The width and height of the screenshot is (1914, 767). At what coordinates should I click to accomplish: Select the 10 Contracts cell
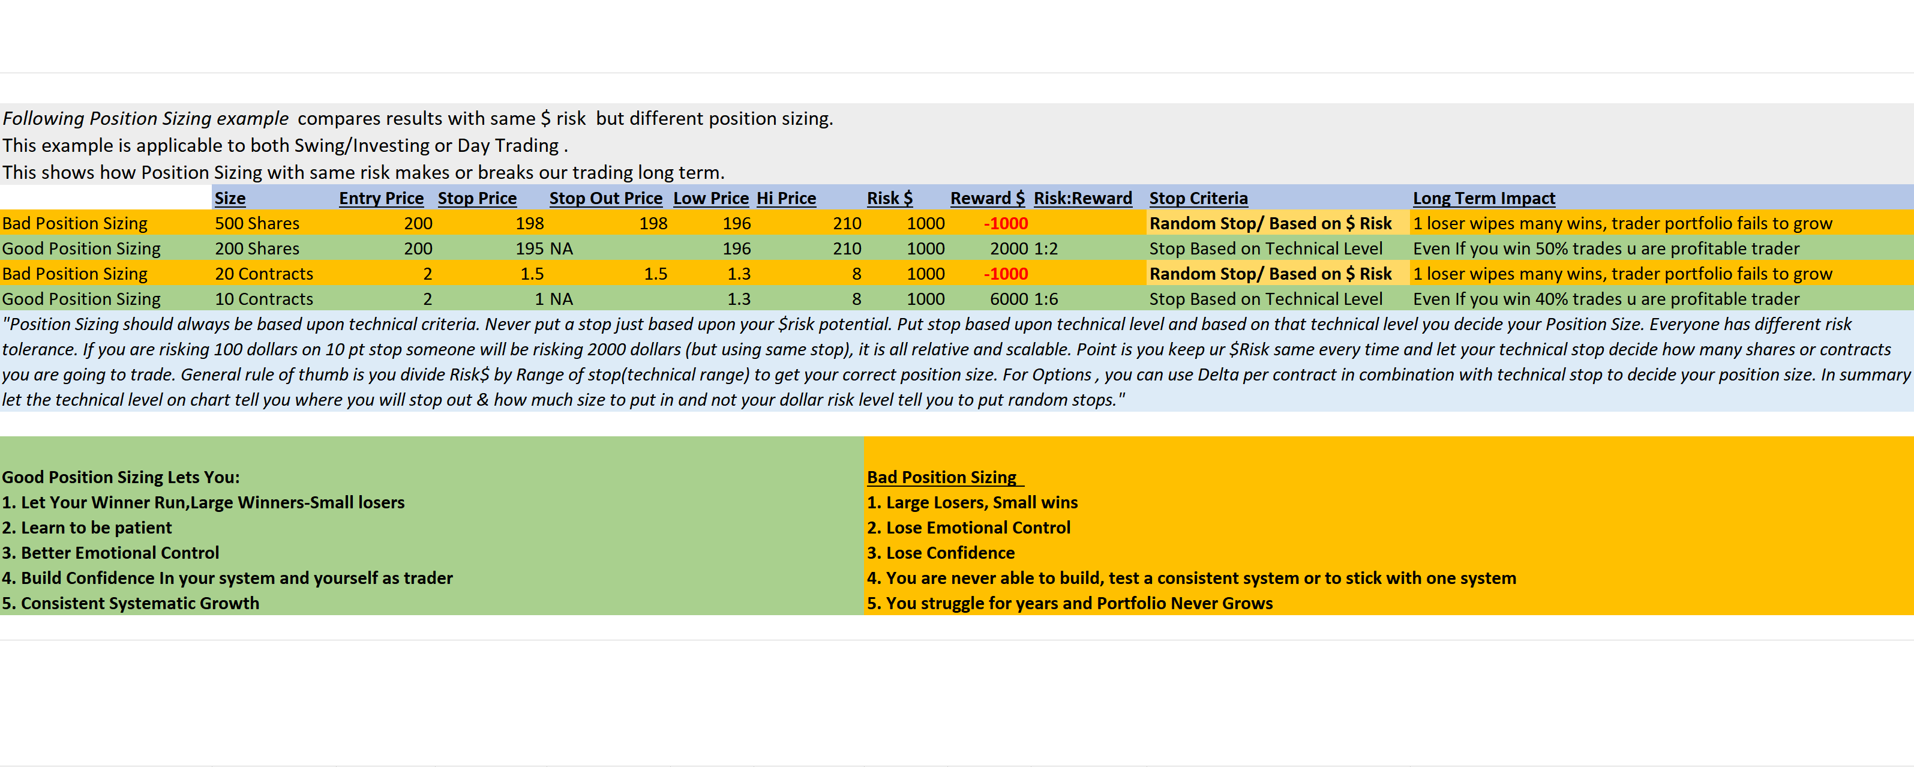point(264,299)
